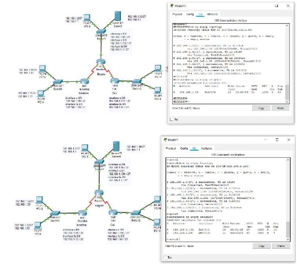Toggle the Top checkbox in Medellin window
This screenshot has height=264, width=297.
pyautogui.click(x=172, y=119)
